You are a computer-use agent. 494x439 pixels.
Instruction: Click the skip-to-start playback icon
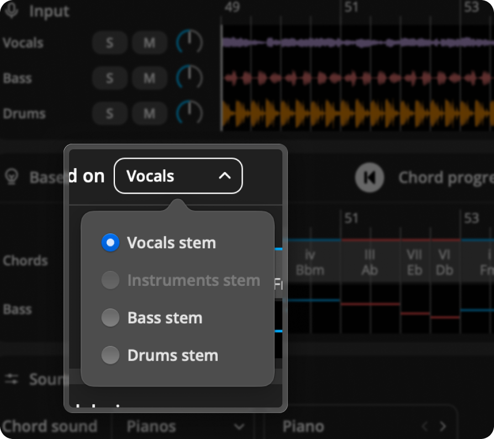point(370,177)
